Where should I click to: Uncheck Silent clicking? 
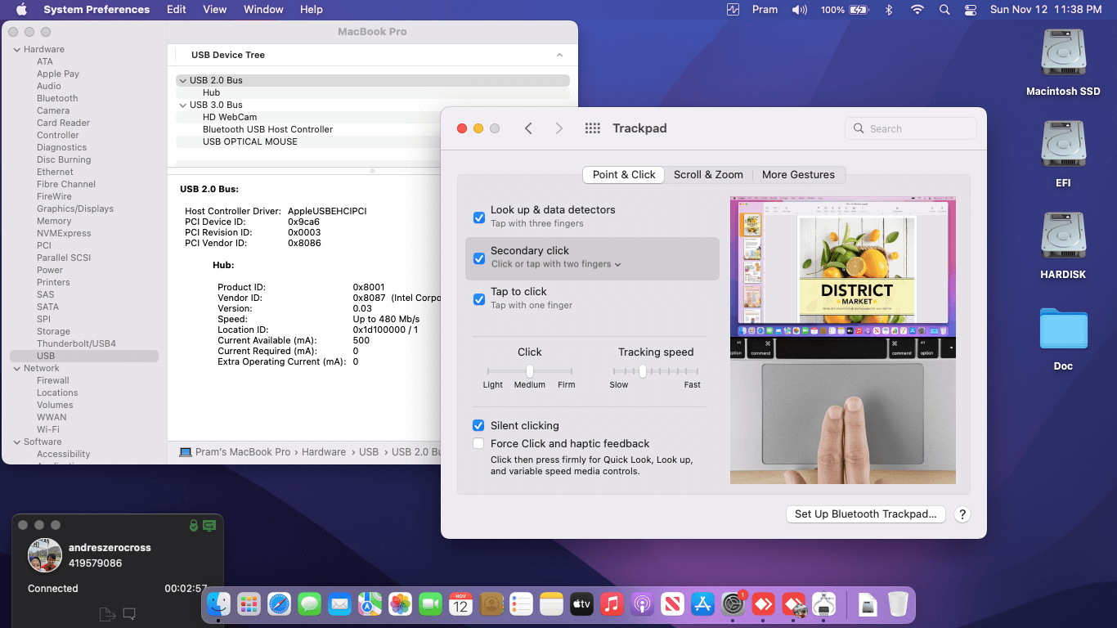coord(478,425)
